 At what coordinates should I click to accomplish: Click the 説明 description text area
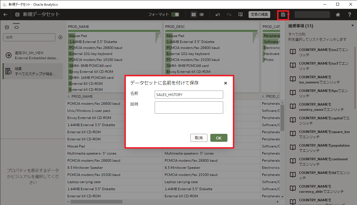pyautogui.click(x=189, y=107)
